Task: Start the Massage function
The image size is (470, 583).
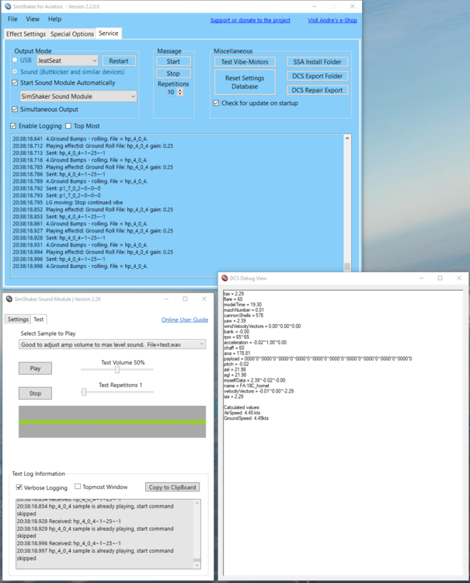Action: 173,61
